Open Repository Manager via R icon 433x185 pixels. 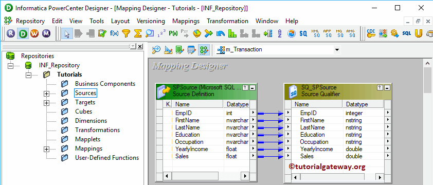pos(11,34)
